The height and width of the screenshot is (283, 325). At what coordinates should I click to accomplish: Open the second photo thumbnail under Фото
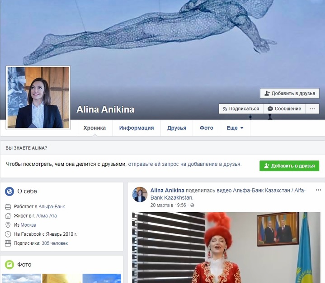61,278
